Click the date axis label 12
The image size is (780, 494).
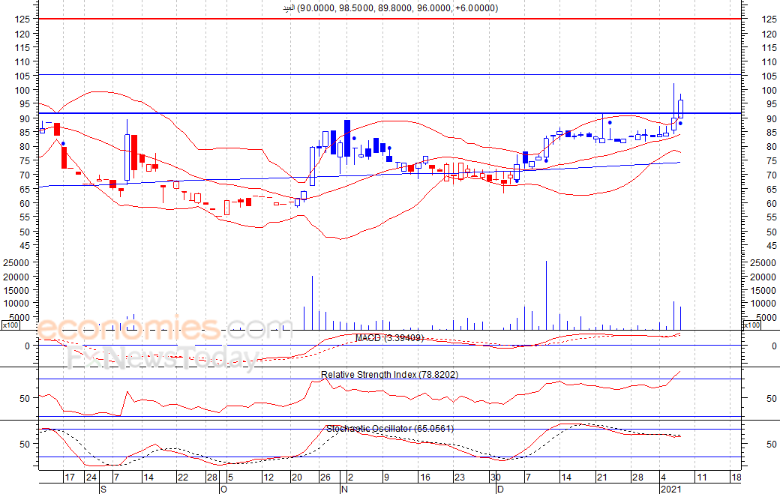[268, 477]
